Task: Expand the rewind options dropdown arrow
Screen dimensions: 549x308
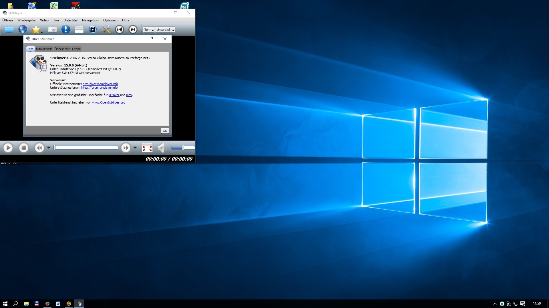Action: (x=49, y=148)
